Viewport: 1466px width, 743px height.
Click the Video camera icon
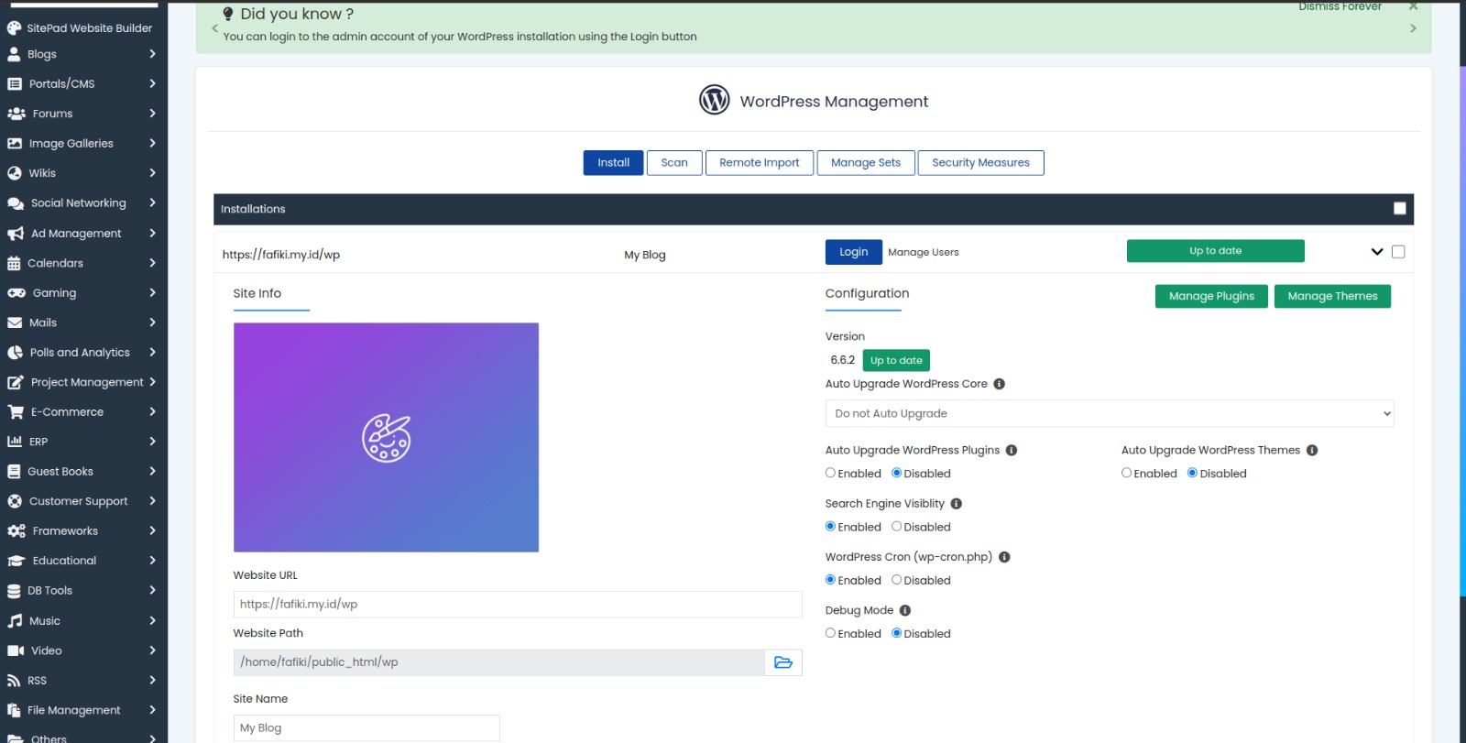(16, 650)
